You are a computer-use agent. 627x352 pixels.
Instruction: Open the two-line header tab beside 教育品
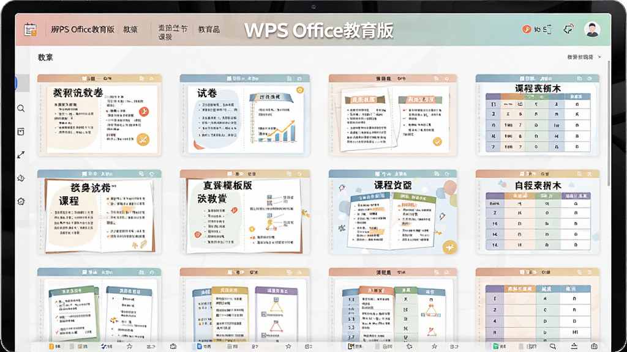point(172,32)
